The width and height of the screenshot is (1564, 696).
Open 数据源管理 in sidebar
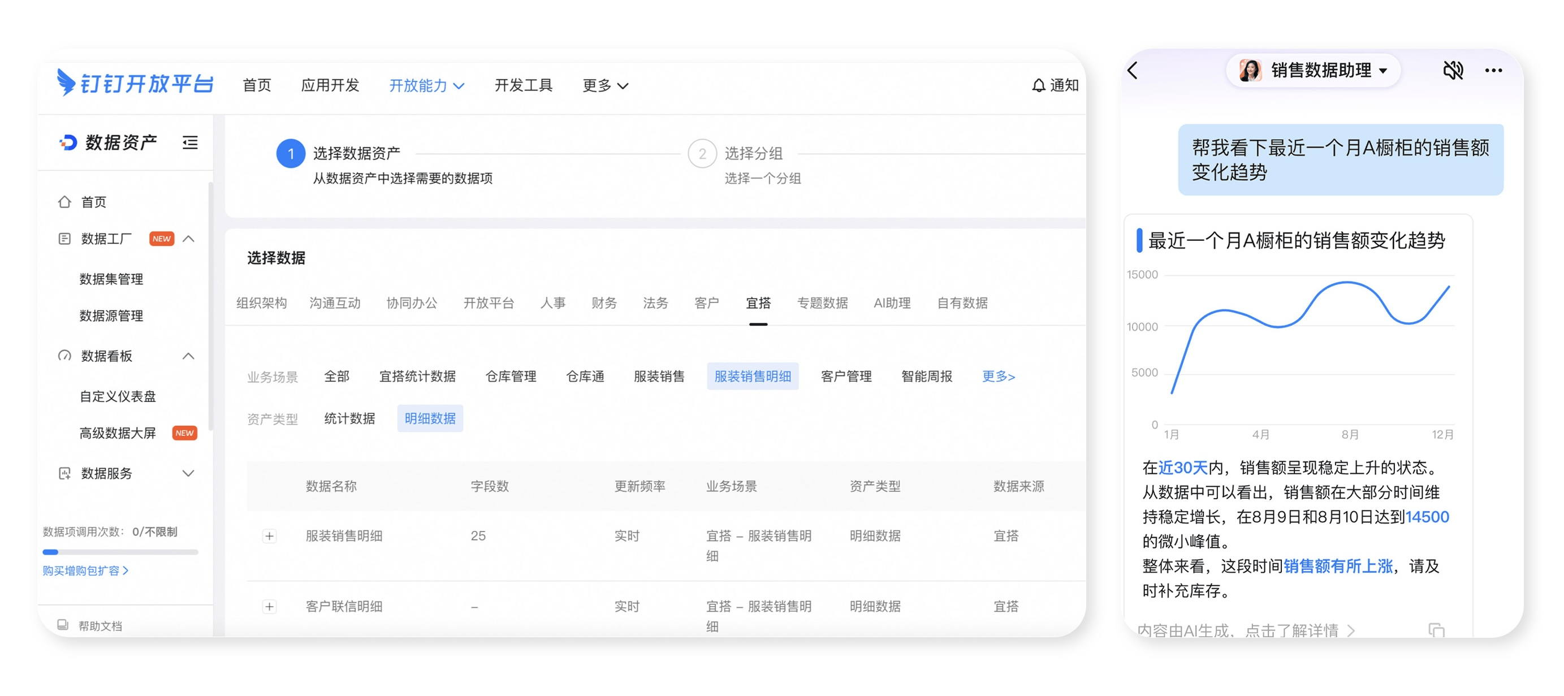tap(112, 316)
